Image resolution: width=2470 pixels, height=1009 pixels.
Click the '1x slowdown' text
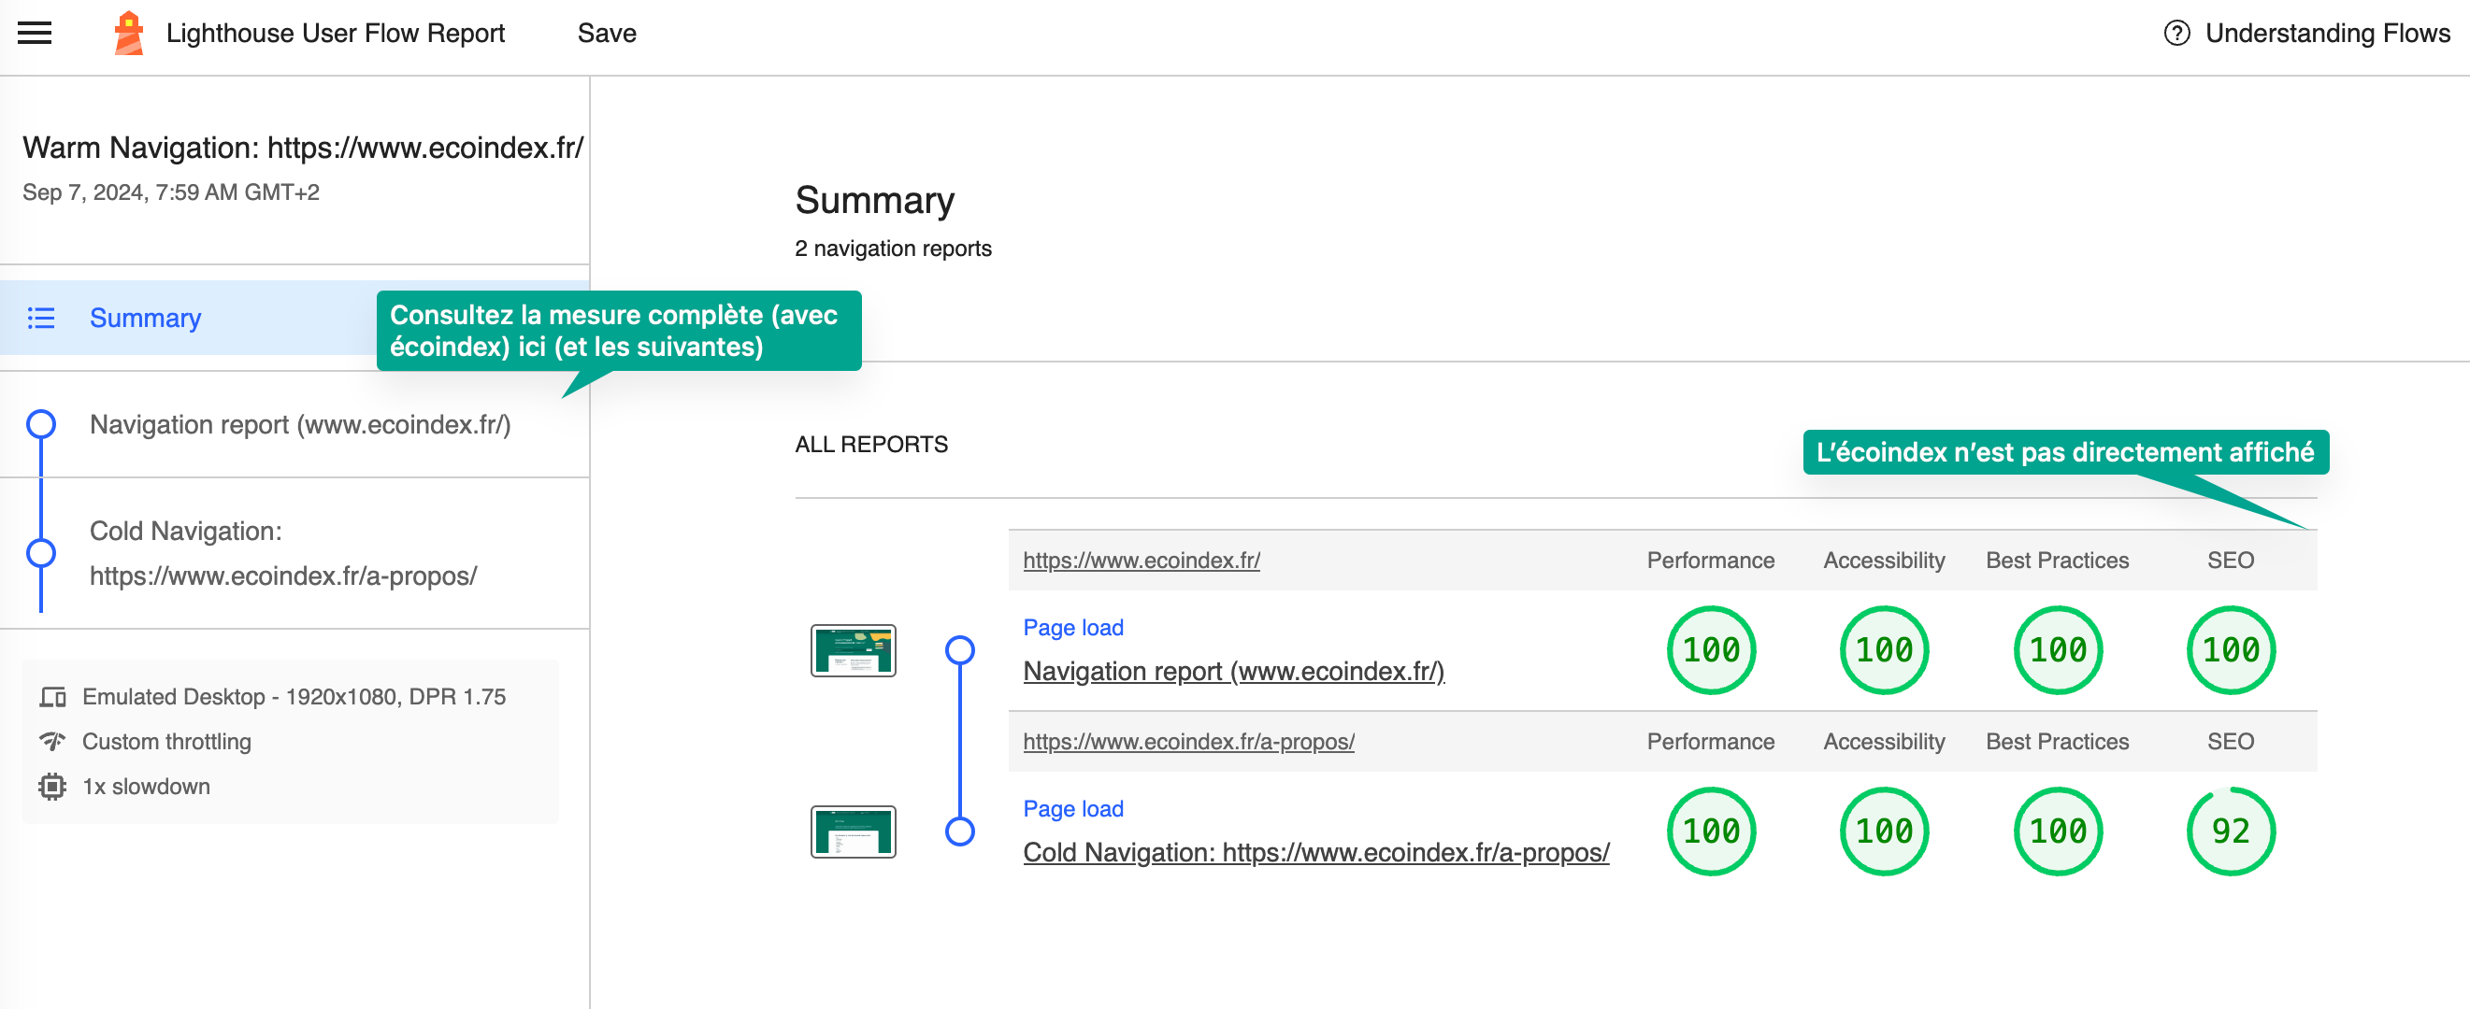pos(146,786)
